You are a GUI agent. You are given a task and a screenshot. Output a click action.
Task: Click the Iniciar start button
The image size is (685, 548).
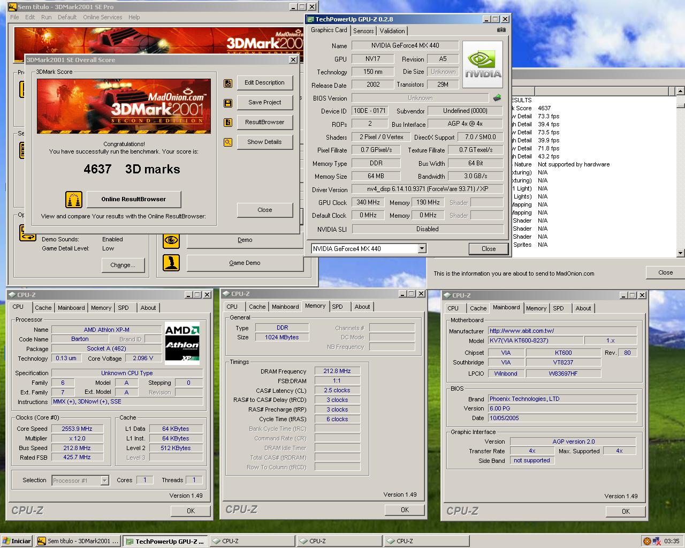[x=17, y=541]
